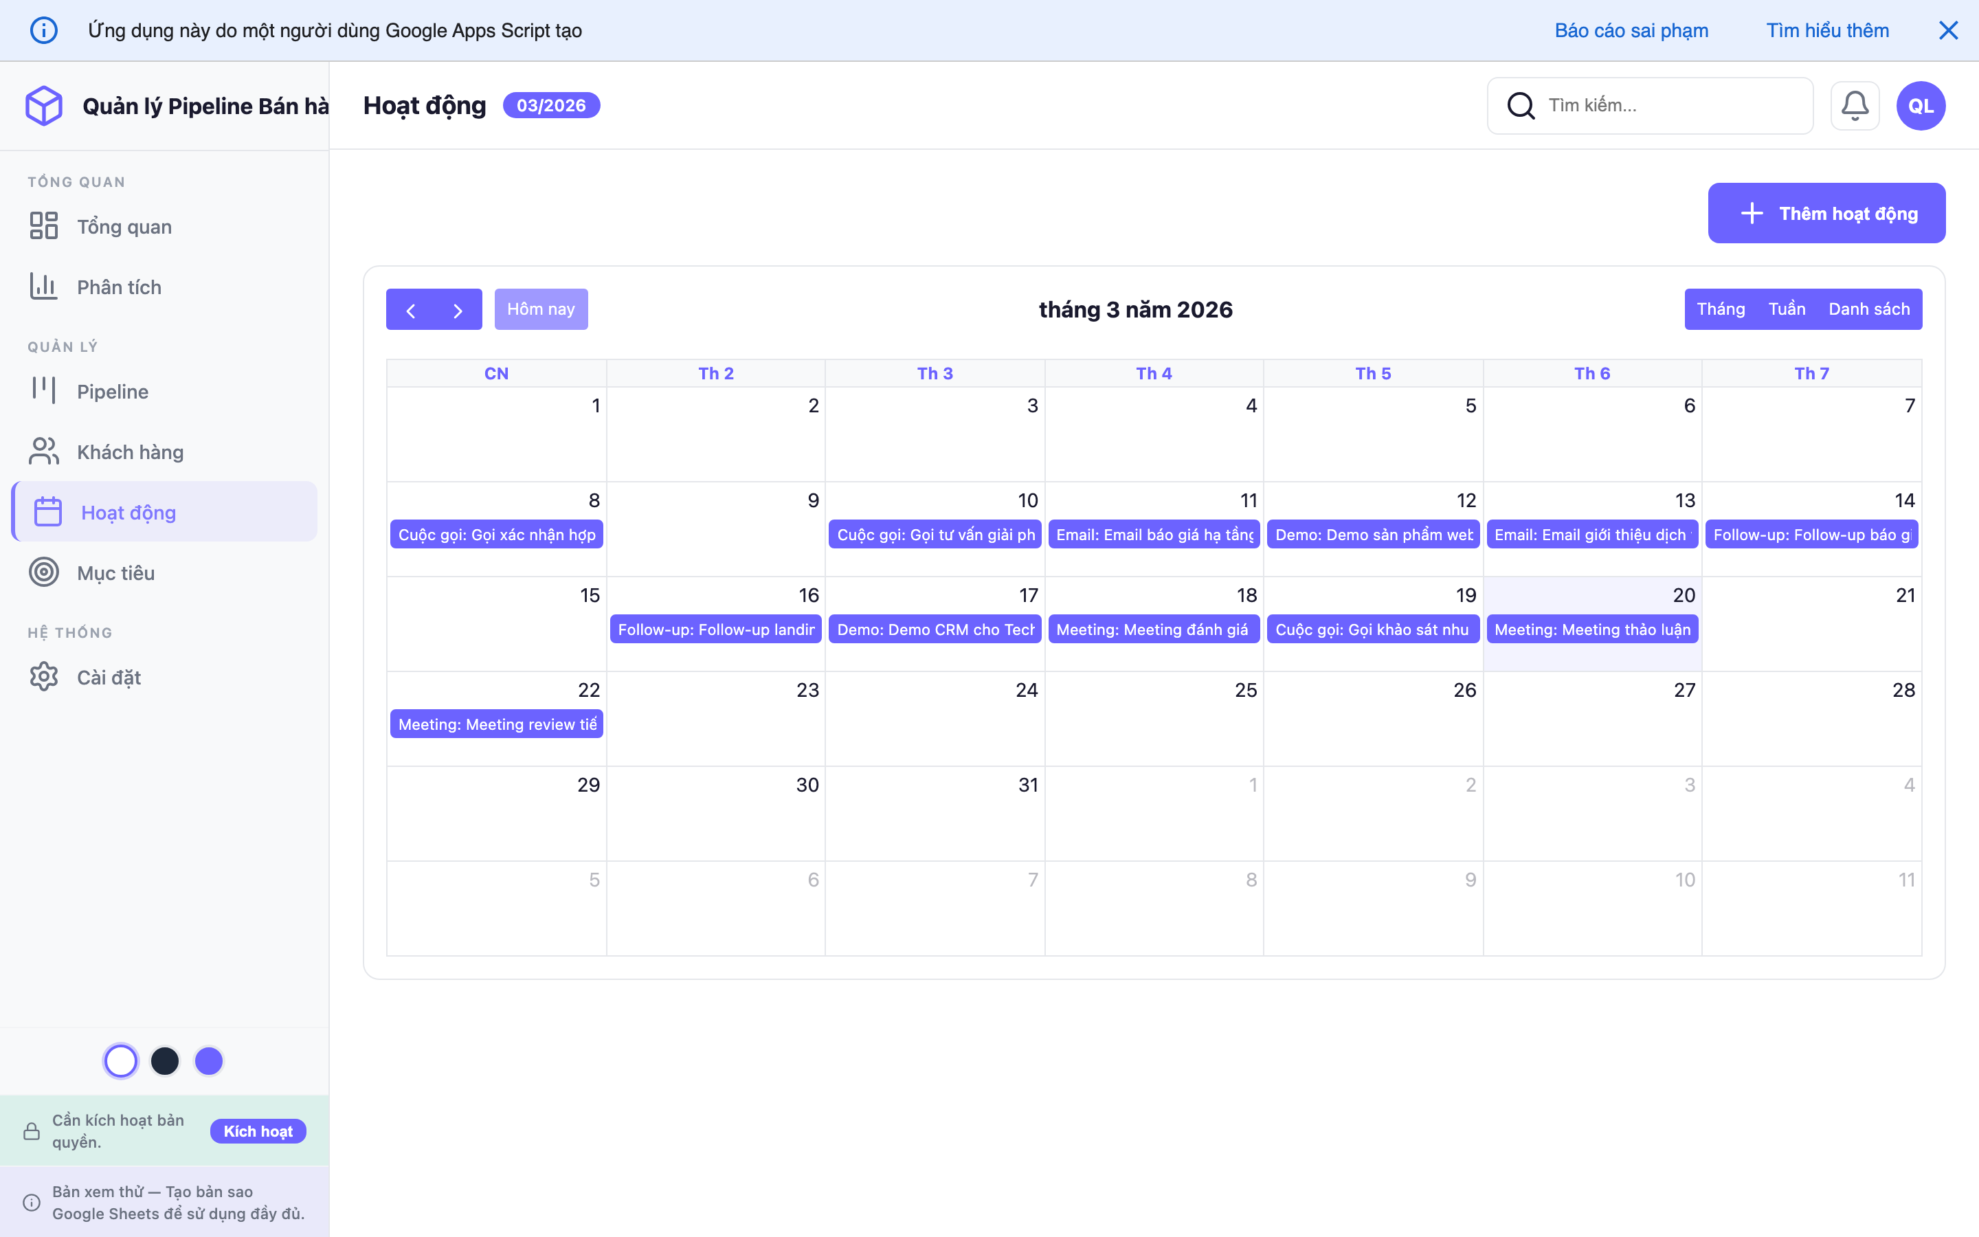1979x1237 pixels.
Task: Open the Tổng quan dashboard icon
Action: pyautogui.click(x=43, y=226)
